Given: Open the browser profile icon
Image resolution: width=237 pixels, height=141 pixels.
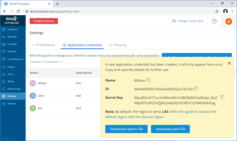Looking at the screenshot, I should 225,11.
